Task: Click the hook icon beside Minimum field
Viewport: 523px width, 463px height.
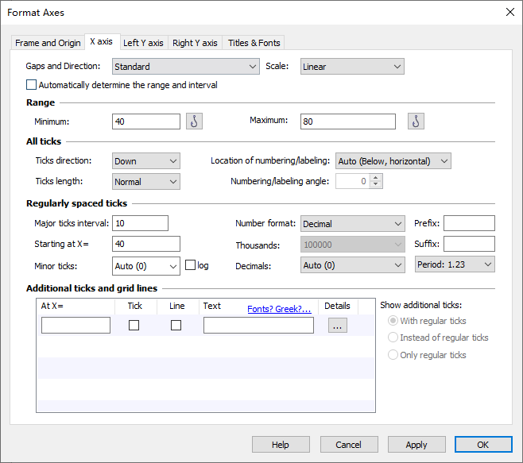Action: pyautogui.click(x=195, y=122)
